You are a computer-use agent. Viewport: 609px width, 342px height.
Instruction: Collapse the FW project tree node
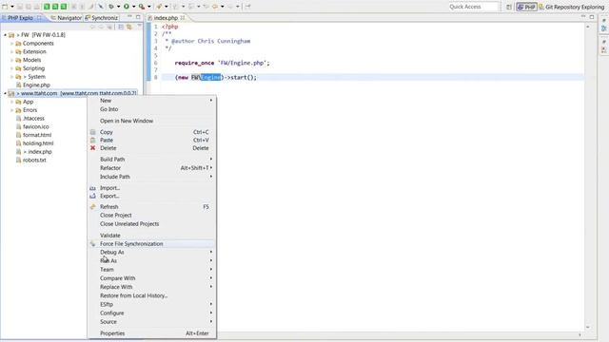pos(5,35)
